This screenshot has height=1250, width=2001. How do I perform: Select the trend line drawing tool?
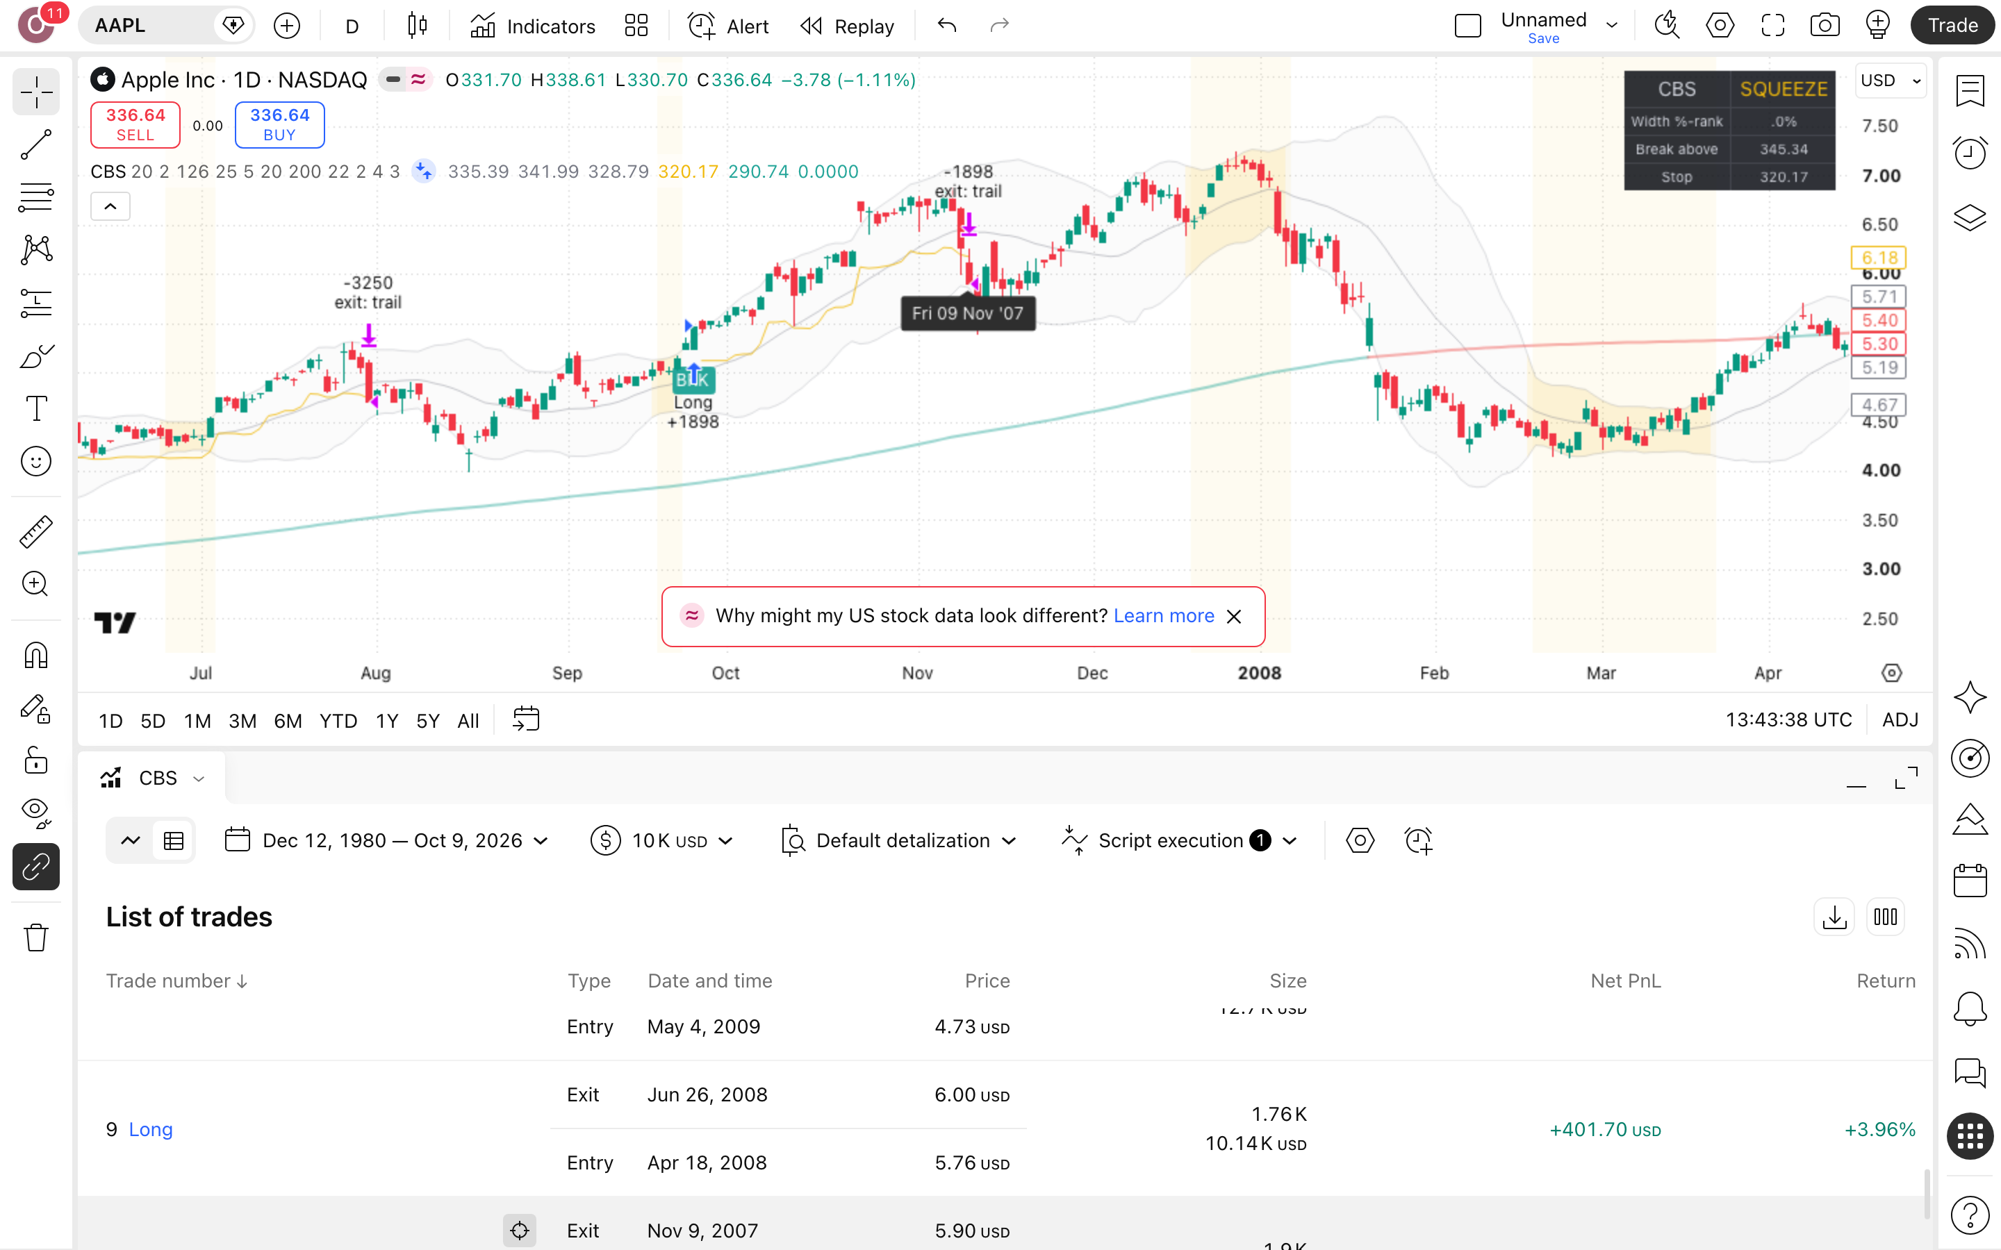tap(36, 144)
